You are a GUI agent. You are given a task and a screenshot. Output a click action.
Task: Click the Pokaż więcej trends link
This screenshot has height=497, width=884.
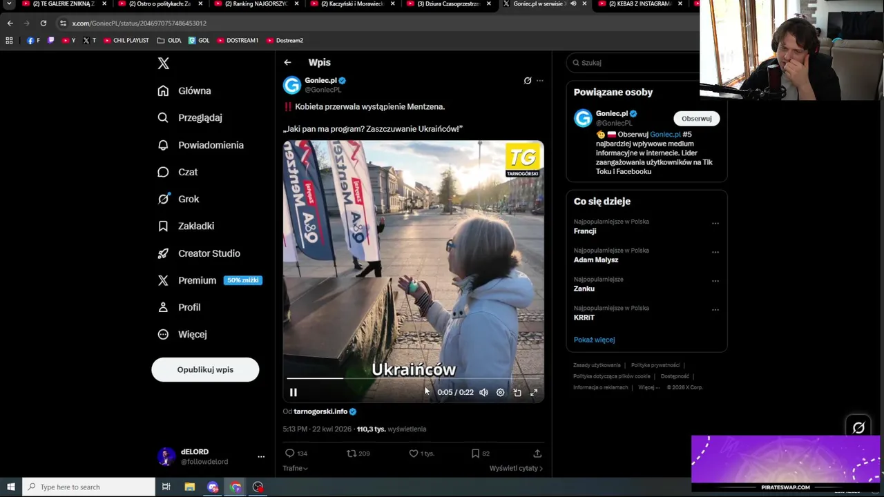[x=594, y=340]
